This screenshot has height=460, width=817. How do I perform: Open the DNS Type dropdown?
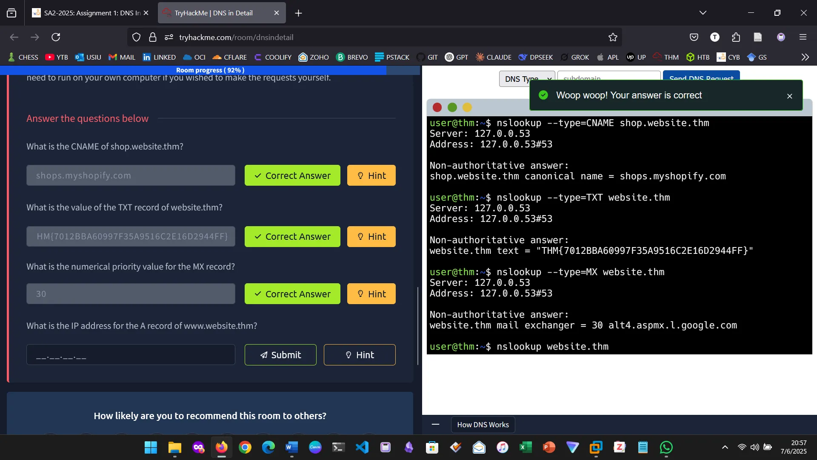[526, 79]
